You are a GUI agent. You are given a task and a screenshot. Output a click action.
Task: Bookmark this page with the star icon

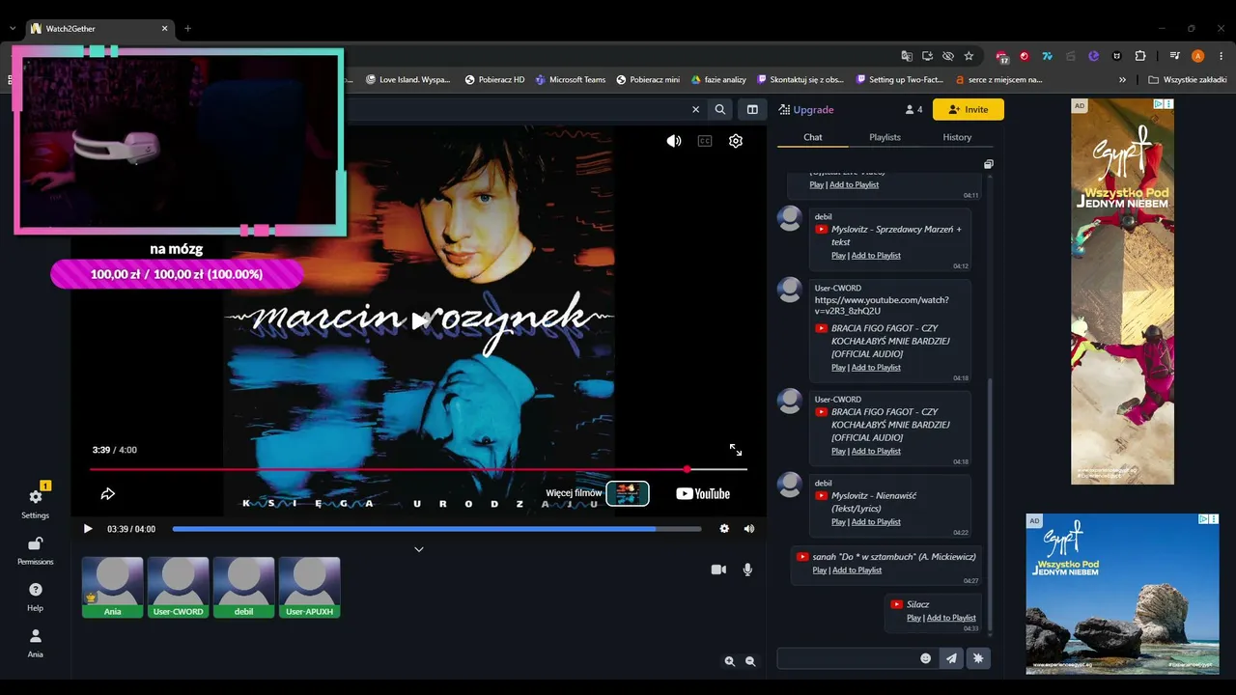point(969,56)
